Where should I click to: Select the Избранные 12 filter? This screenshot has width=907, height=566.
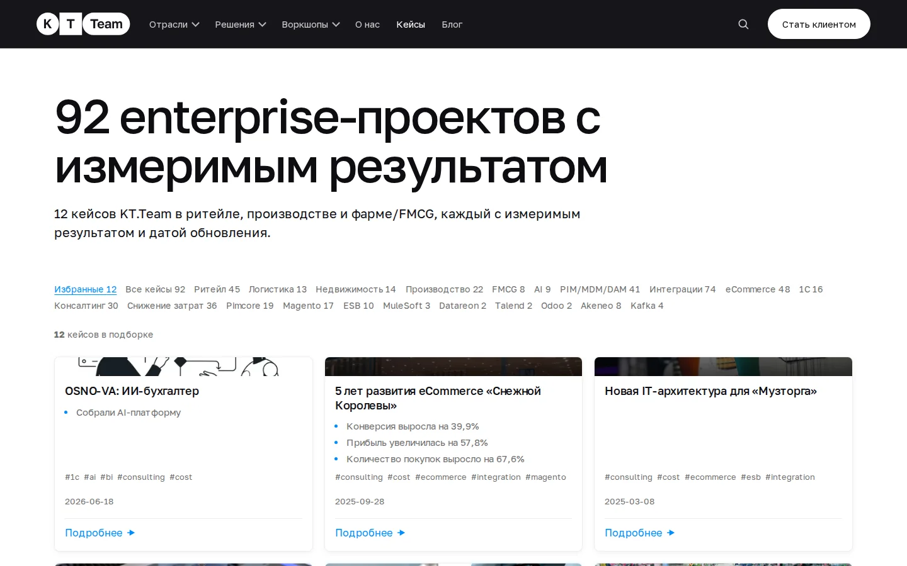point(86,289)
